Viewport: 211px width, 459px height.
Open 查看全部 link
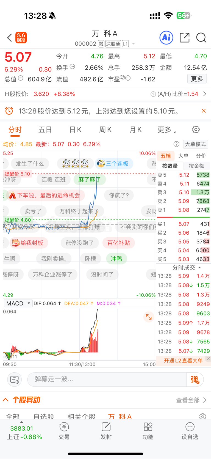pos(191,400)
